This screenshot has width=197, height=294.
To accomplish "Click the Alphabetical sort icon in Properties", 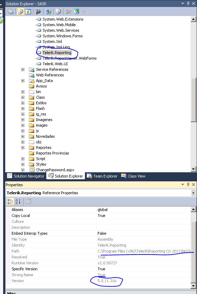I will [x=18, y=202].
